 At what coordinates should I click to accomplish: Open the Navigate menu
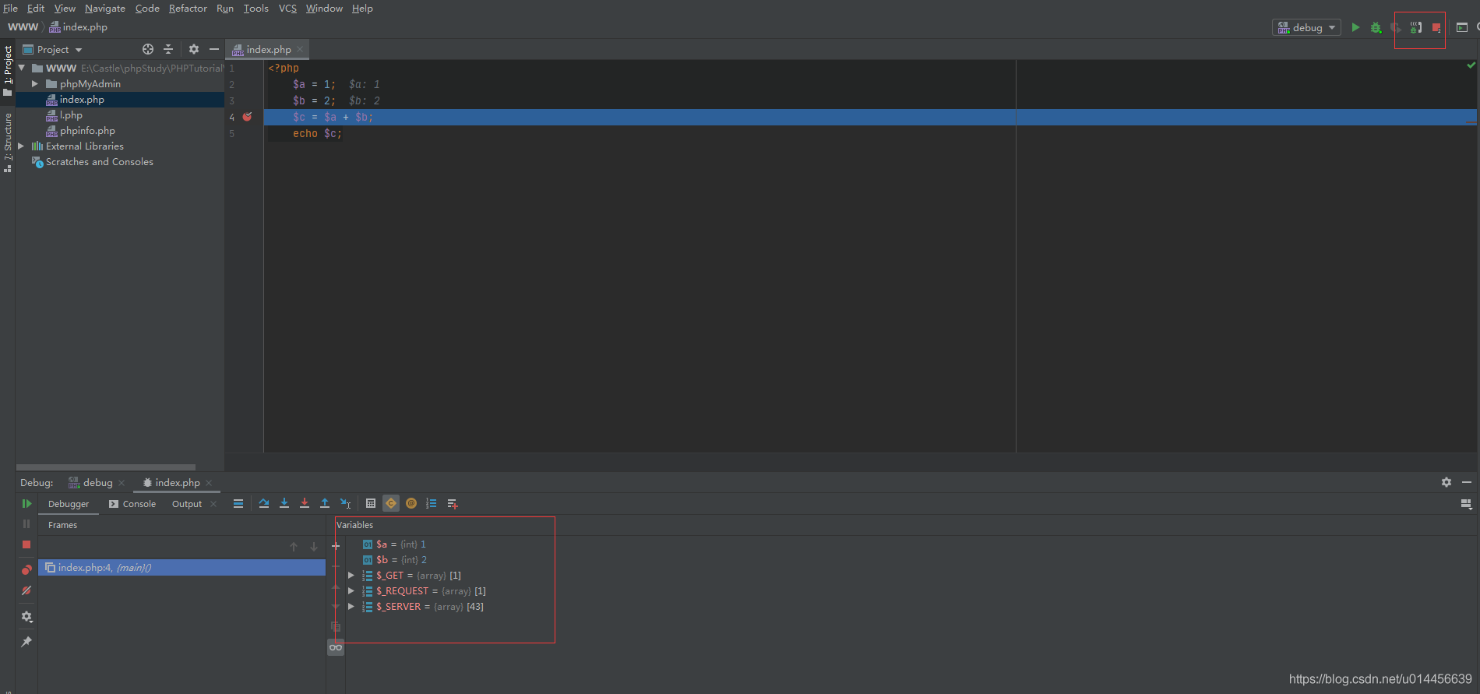104,9
